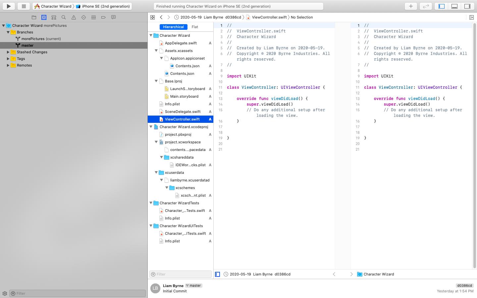The height and width of the screenshot is (298, 477).
Task: Select Character Wizard scheme
Action: point(53,6)
